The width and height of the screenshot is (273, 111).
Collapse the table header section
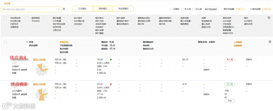pyautogui.click(x=269, y=18)
